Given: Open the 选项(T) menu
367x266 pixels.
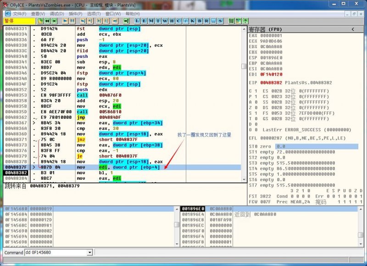Looking at the screenshot, I should pos(94,14).
